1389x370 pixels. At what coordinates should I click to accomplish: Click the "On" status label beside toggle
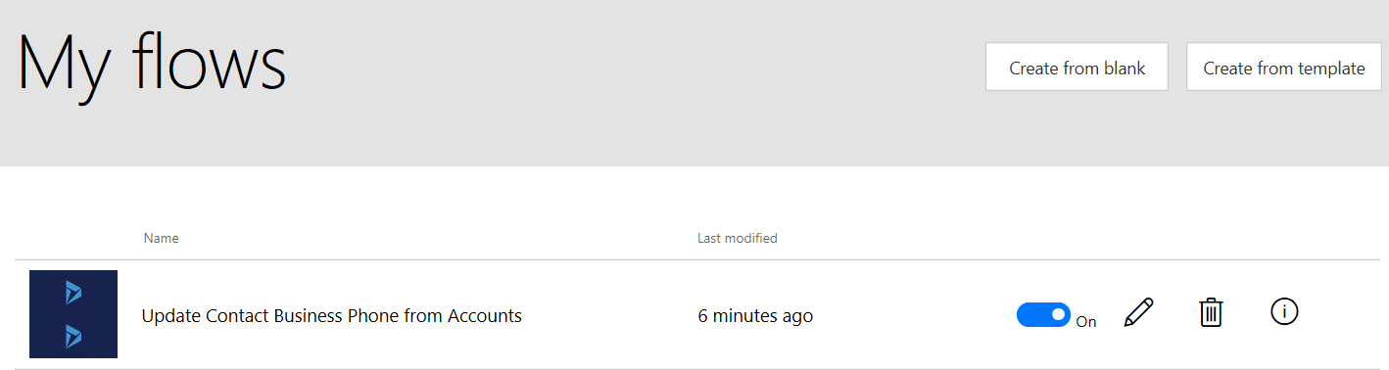pyautogui.click(x=1086, y=321)
